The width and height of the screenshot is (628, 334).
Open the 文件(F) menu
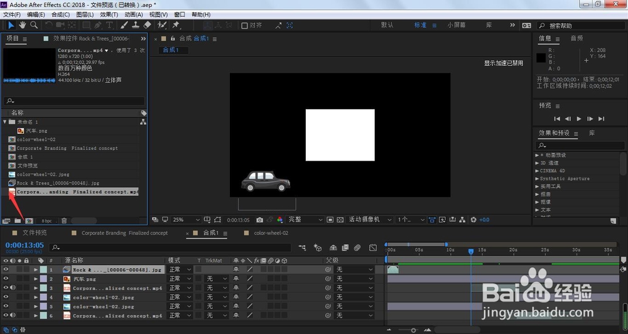click(11, 14)
